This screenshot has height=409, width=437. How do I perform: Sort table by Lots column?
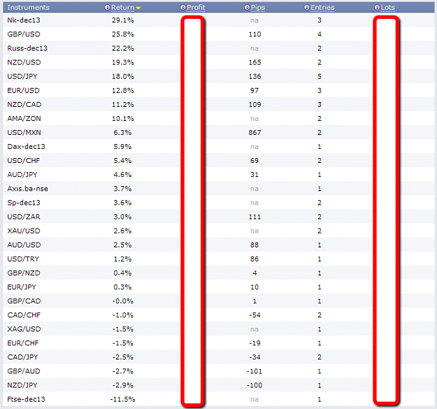click(x=387, y=8)
